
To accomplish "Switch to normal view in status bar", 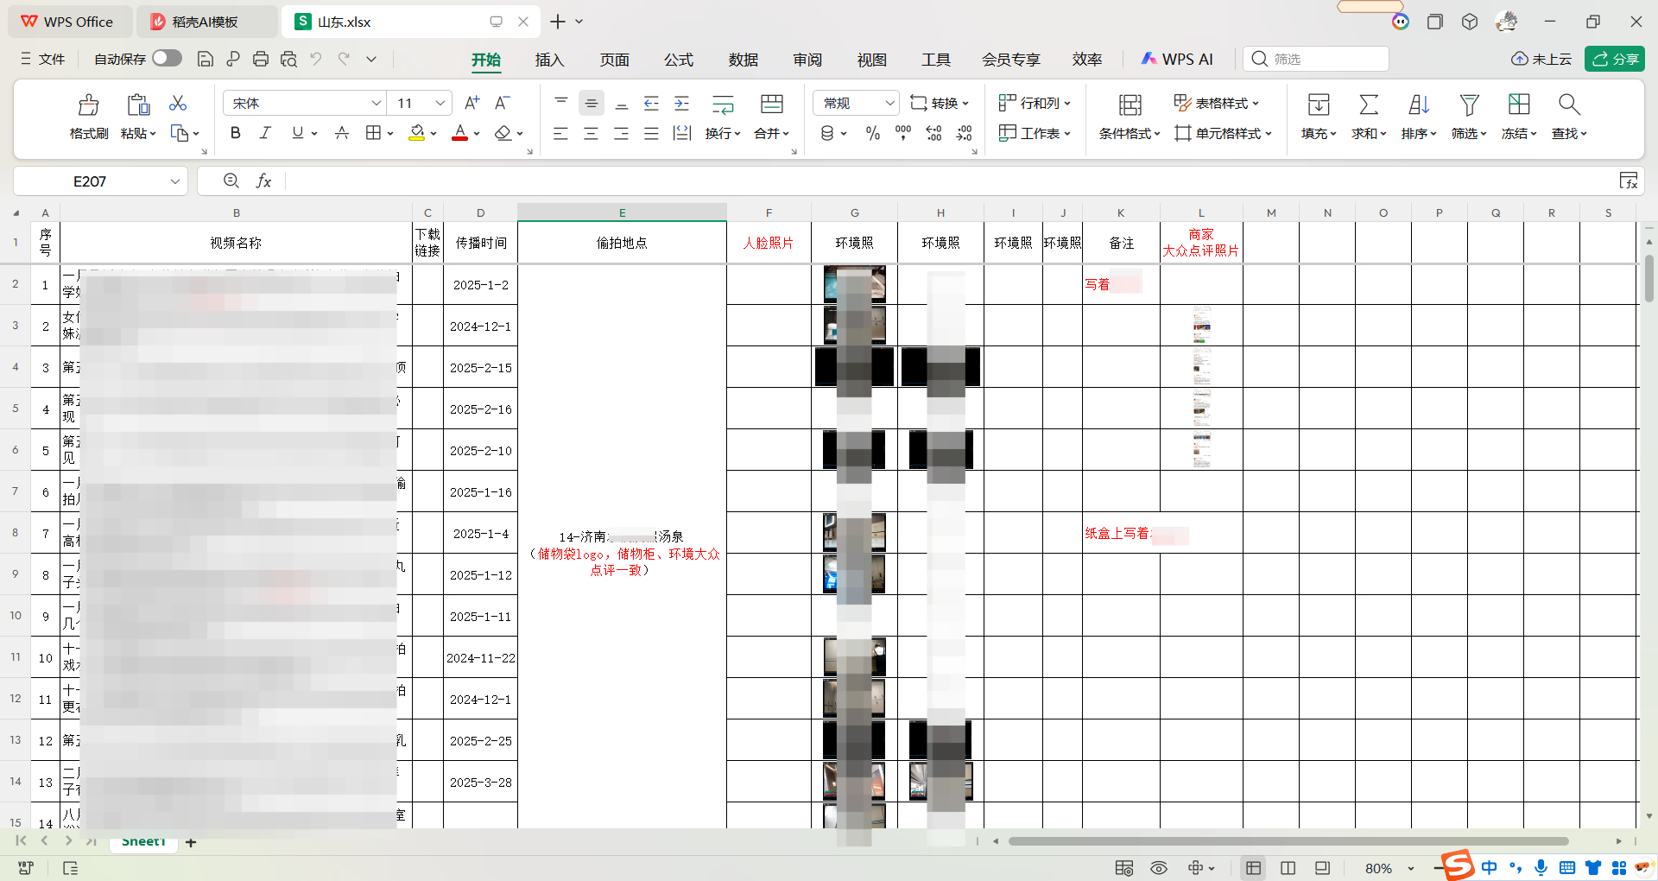I will (1253, 868).
